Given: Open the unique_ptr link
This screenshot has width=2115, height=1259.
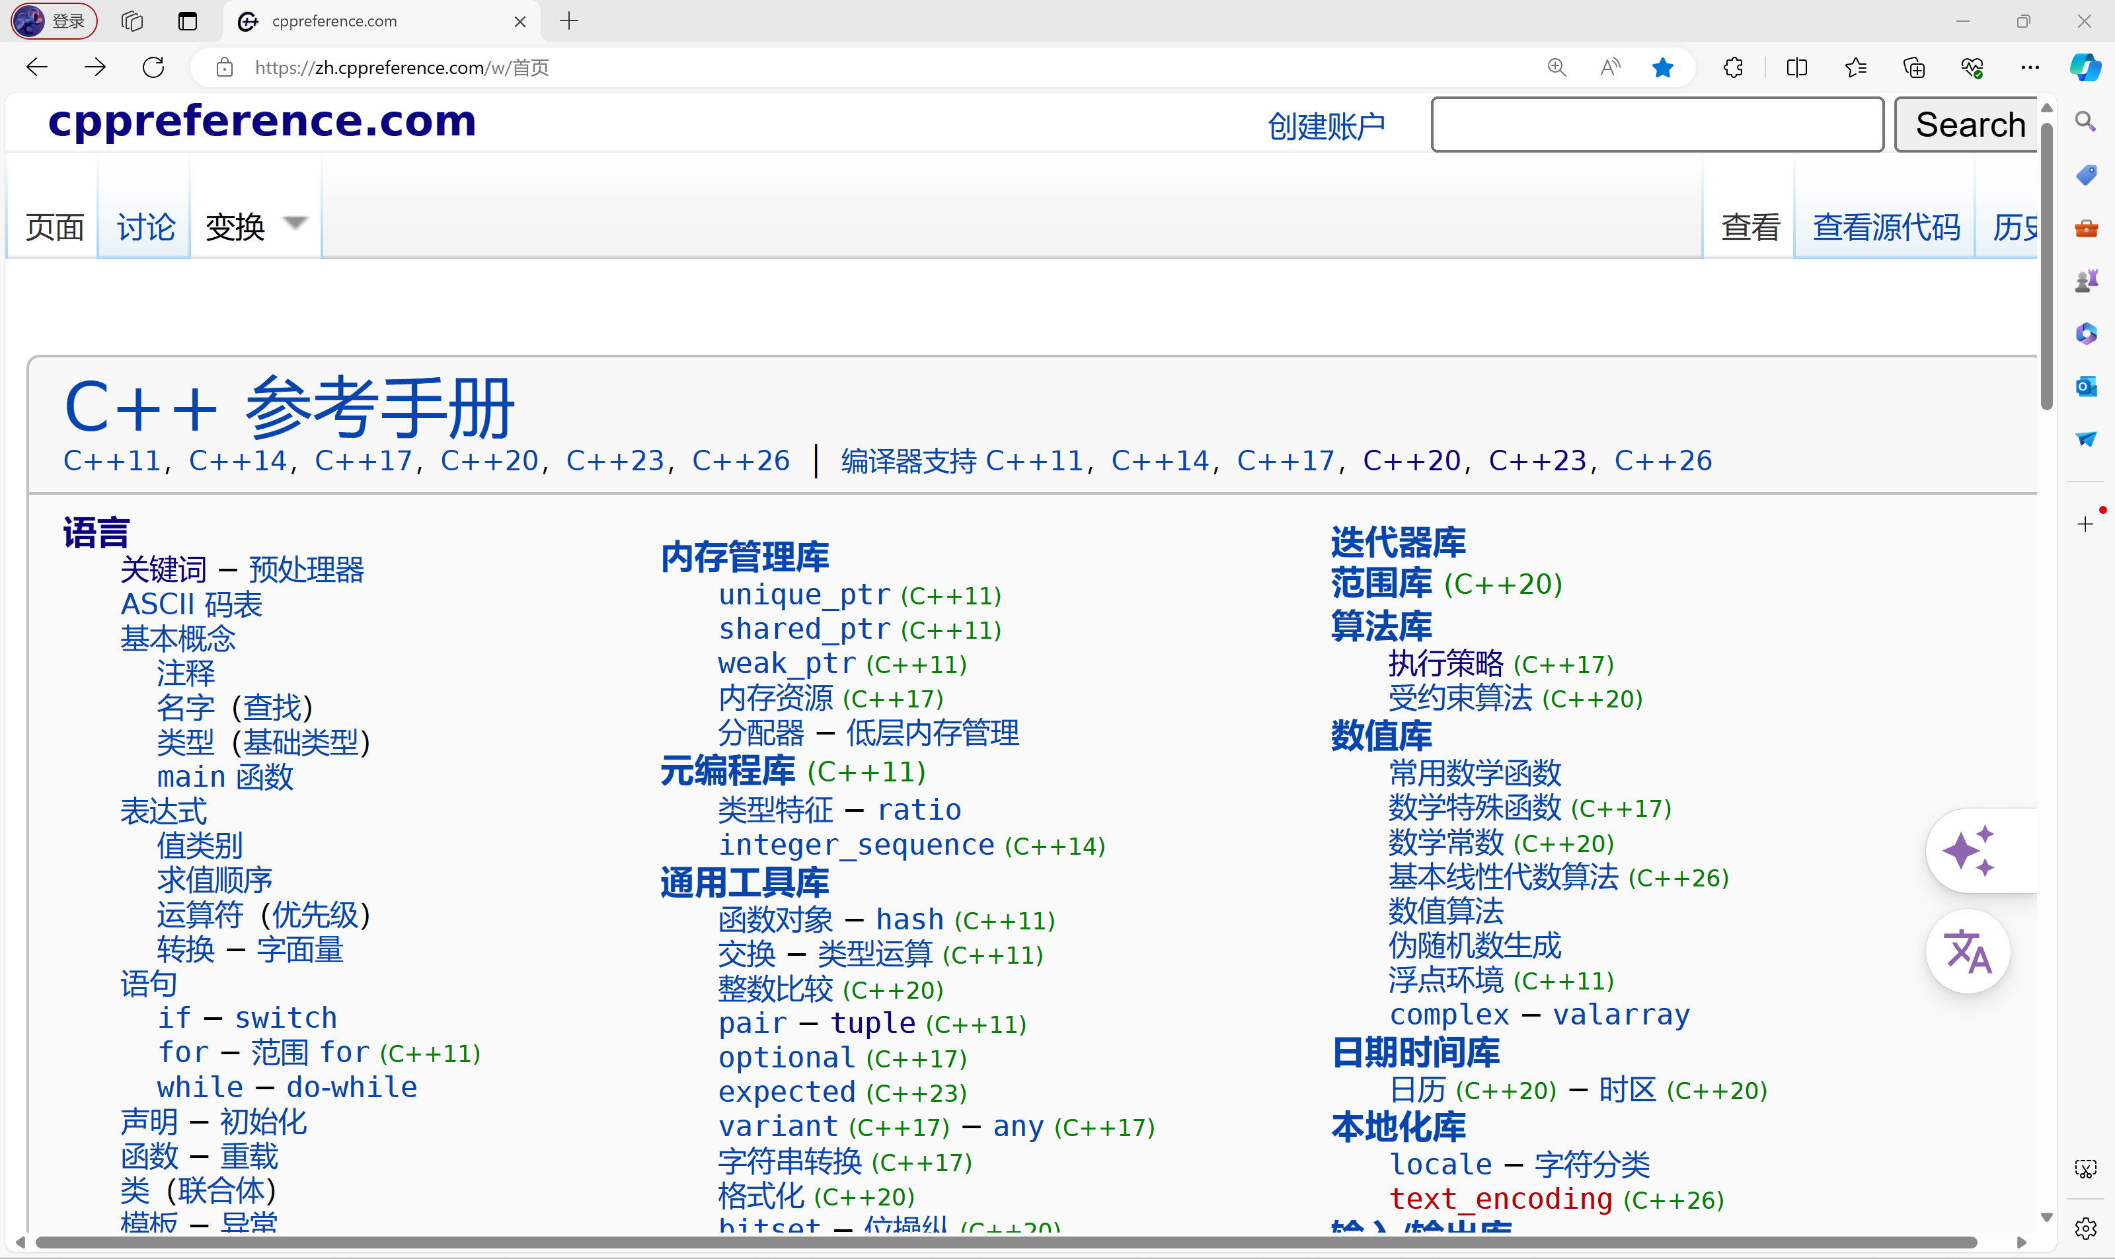Looking at the screenshot, I should pyautogui.click(x=804, y=594).
